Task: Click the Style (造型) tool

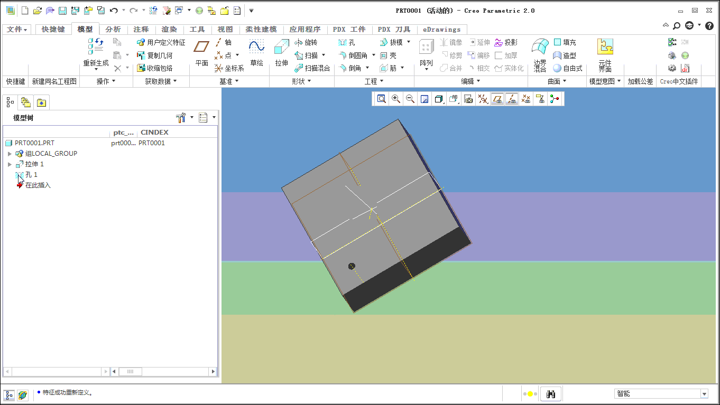Action: tap(565, 55)
